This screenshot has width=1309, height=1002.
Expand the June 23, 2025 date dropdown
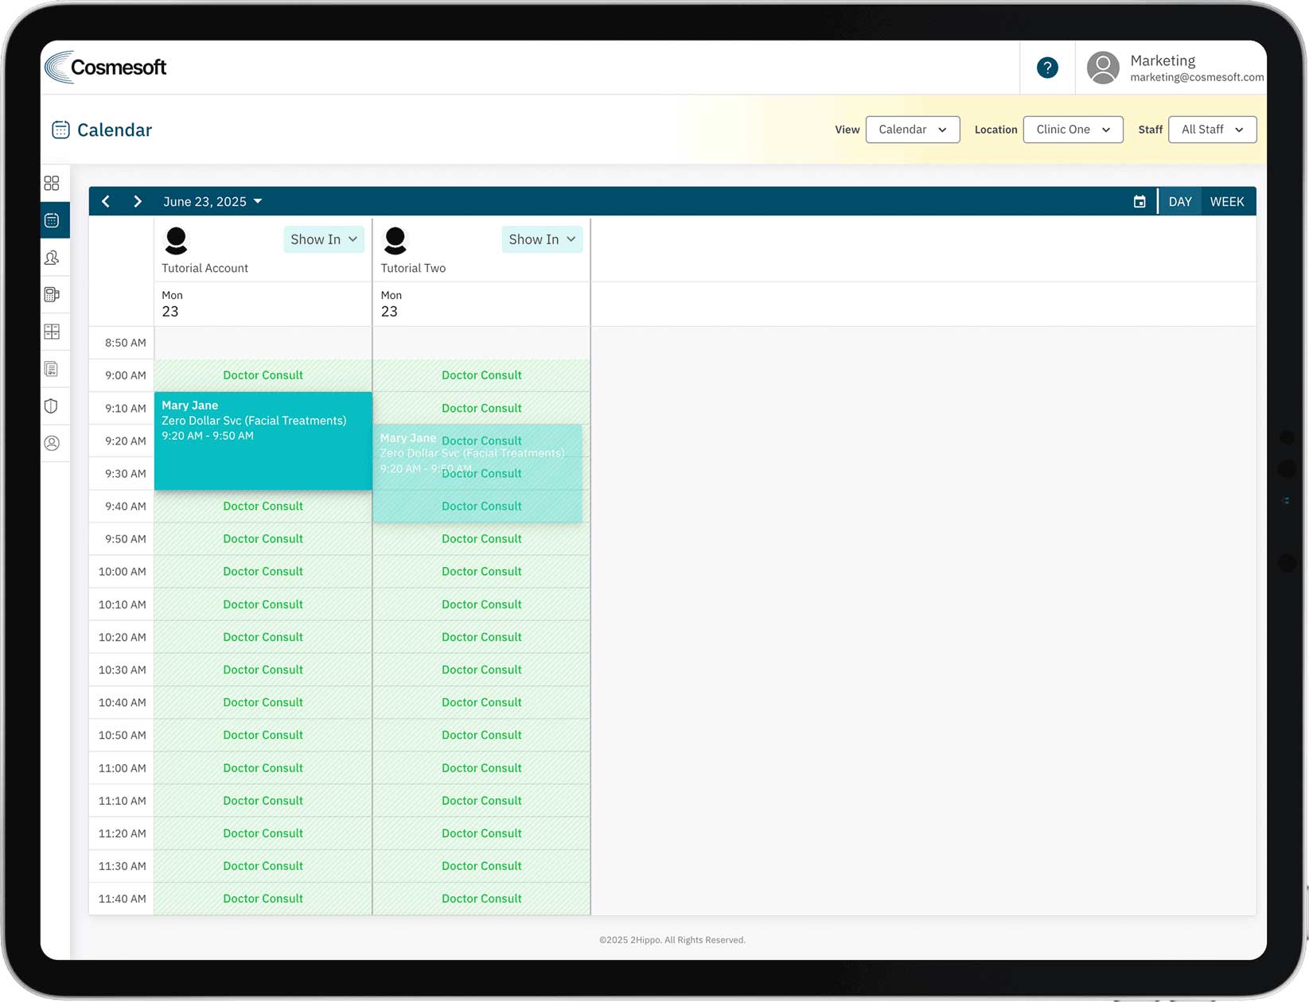[x=212, y=202]
